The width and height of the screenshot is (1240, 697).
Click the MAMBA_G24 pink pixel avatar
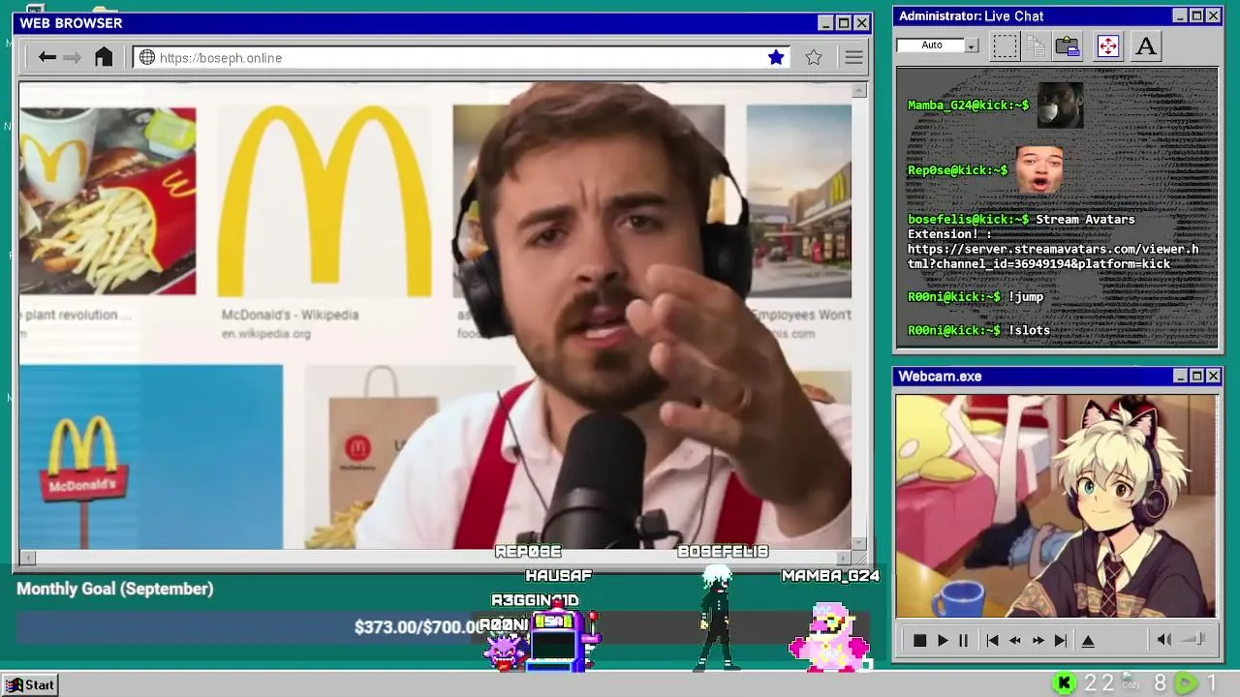tap(829, 636)
